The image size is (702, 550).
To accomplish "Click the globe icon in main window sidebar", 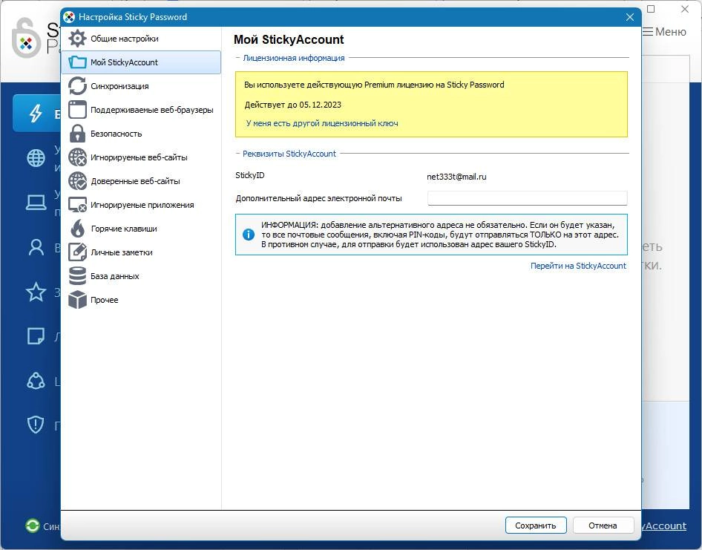I will click(36, 157).
